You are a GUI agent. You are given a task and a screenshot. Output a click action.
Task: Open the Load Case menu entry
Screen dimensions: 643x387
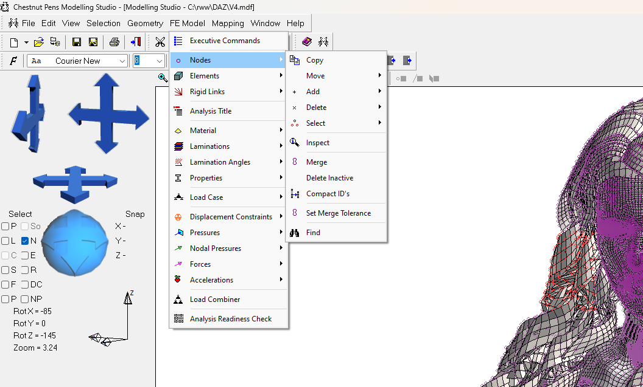(x=229, y=197)
